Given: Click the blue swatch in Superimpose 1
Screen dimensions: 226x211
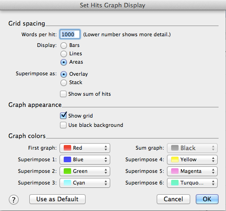Looking at the screenshot, I should pos(67,159).
